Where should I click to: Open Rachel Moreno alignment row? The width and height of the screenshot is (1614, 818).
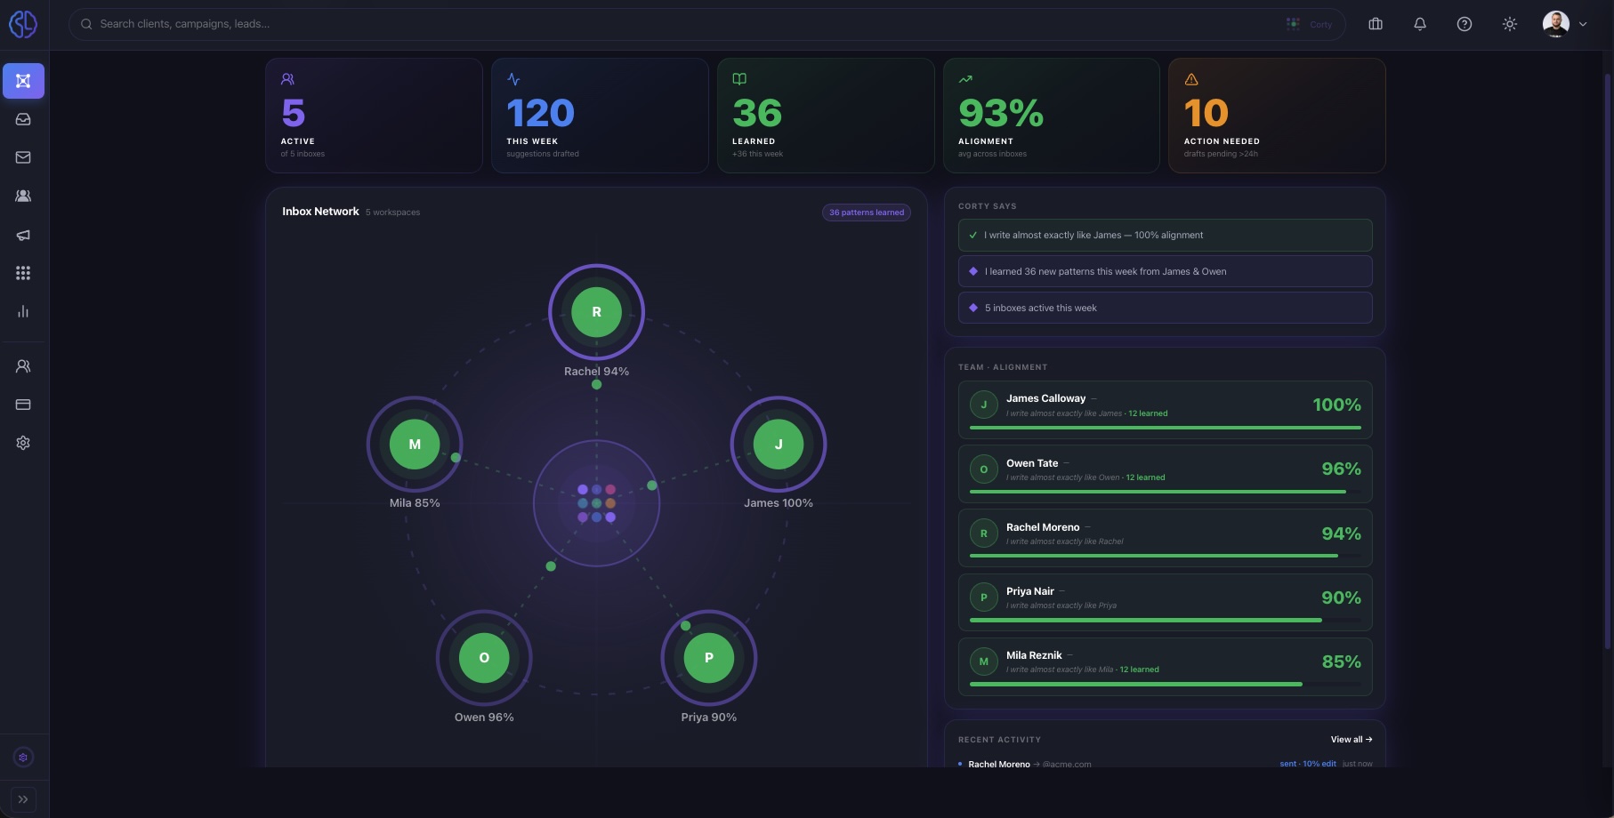pyautogui.click(x=1165, y=538)
